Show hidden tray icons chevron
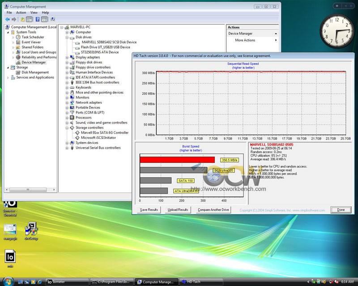 (308, 282)
